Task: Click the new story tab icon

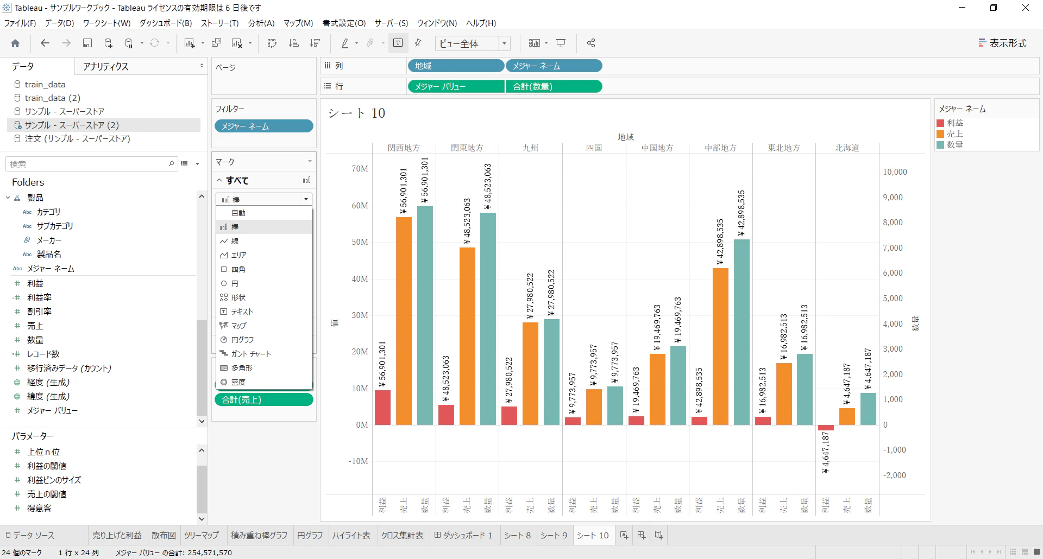Action: (x=658, y=535)
